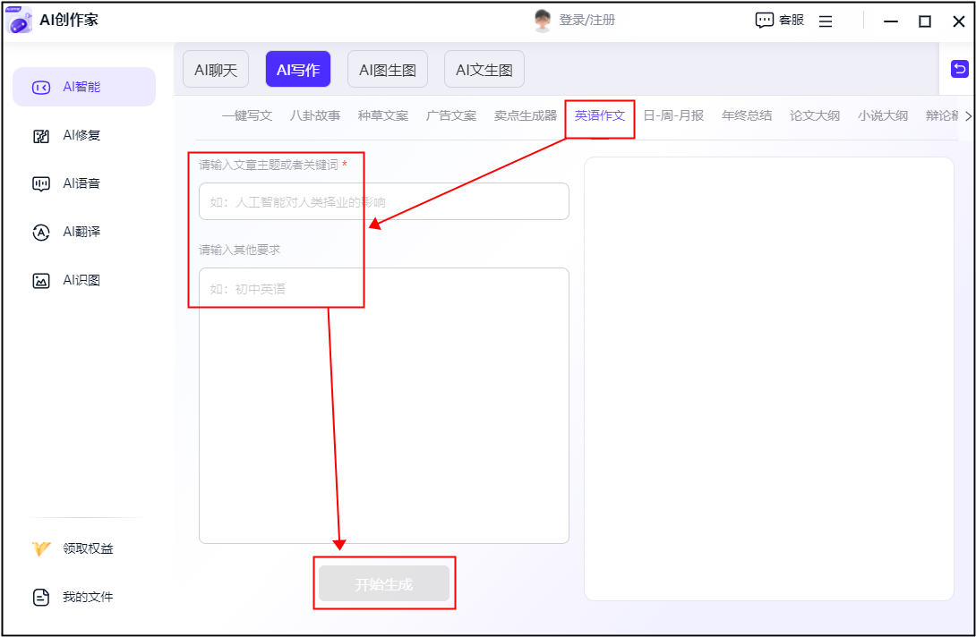The height and width of the screenshot is (637, 976).
Task: Focus the article topic keyword input field
Action: pos(383,202)
